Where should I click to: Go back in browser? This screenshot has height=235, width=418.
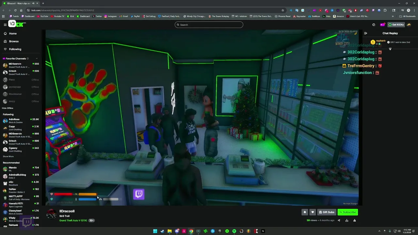coord(3,10)
